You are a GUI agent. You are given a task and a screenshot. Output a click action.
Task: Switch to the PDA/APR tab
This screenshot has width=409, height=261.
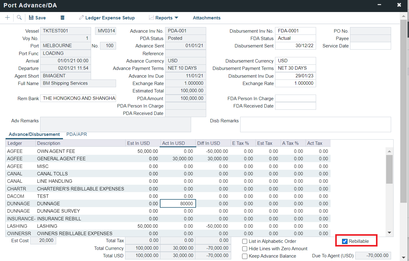pyautogui.click(x=77, y=134)
